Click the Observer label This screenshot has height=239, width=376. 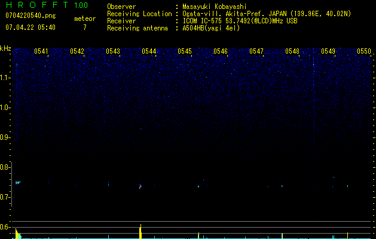coord(121,7)
